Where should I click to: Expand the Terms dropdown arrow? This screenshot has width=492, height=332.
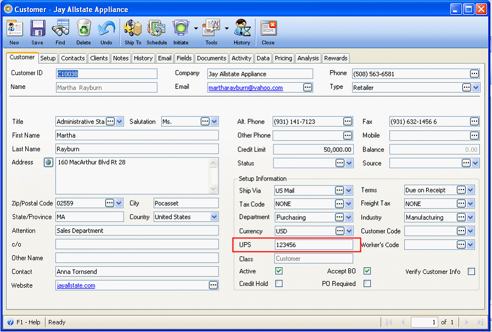(x=470, y=190)
